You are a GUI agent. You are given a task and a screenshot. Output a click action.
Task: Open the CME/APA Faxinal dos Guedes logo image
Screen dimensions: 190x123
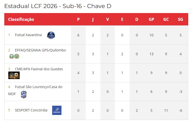coord(14,75)
